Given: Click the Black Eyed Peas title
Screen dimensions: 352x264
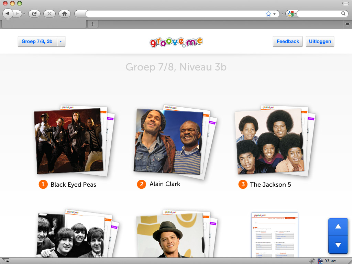Looking at the screenshot, I should [x=74, y=185].
